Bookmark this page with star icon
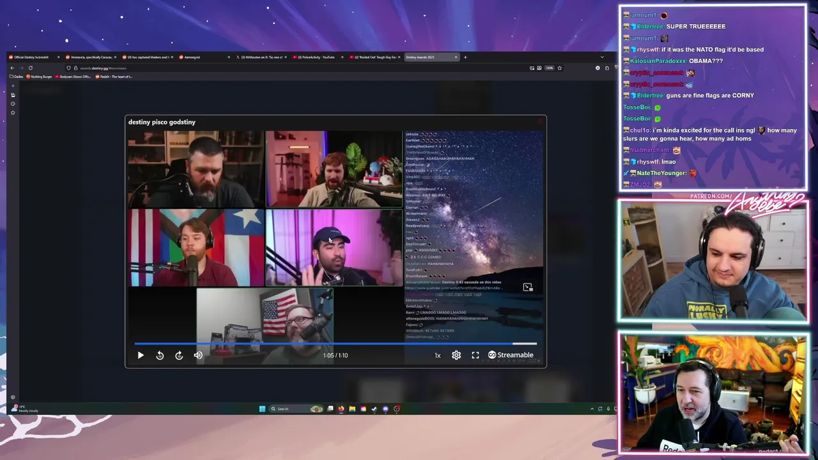818x460 pixels. point(559,68)
